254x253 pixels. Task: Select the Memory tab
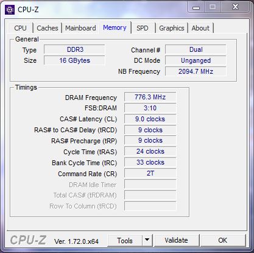(x=115, y=27)
